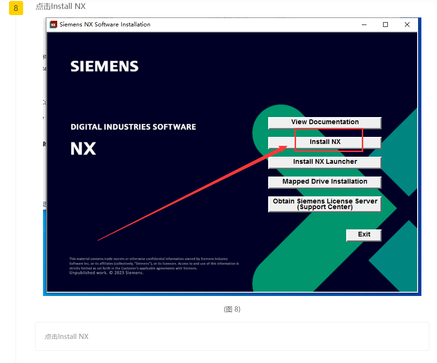Open Obtain Siemens License Server option
Viewport: 437px width, 363px height.
pos(325,204)
